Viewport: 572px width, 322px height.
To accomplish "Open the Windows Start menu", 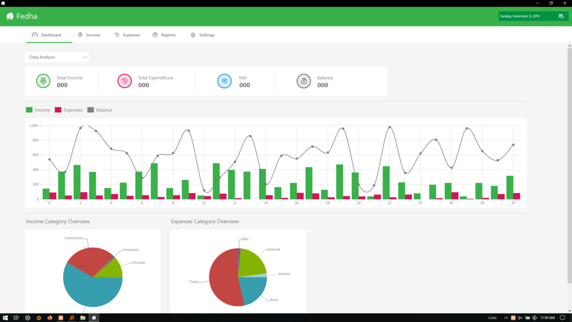I will pyautogui.click(x=5, y=317).
